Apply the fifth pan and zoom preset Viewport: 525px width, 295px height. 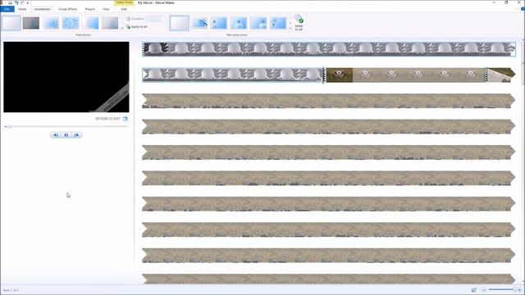click(258, 24)
